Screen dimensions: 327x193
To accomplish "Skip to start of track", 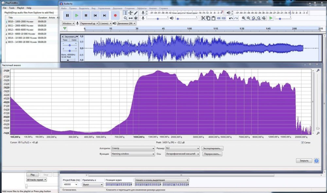I will (x=95, y=15).
